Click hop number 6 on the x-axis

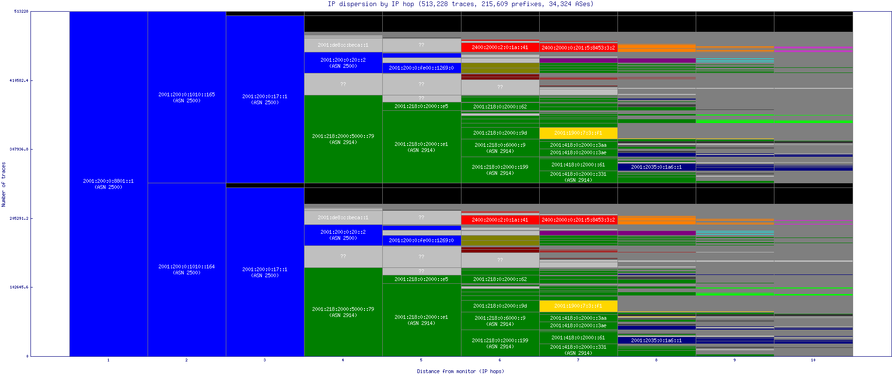pos(500,360)
